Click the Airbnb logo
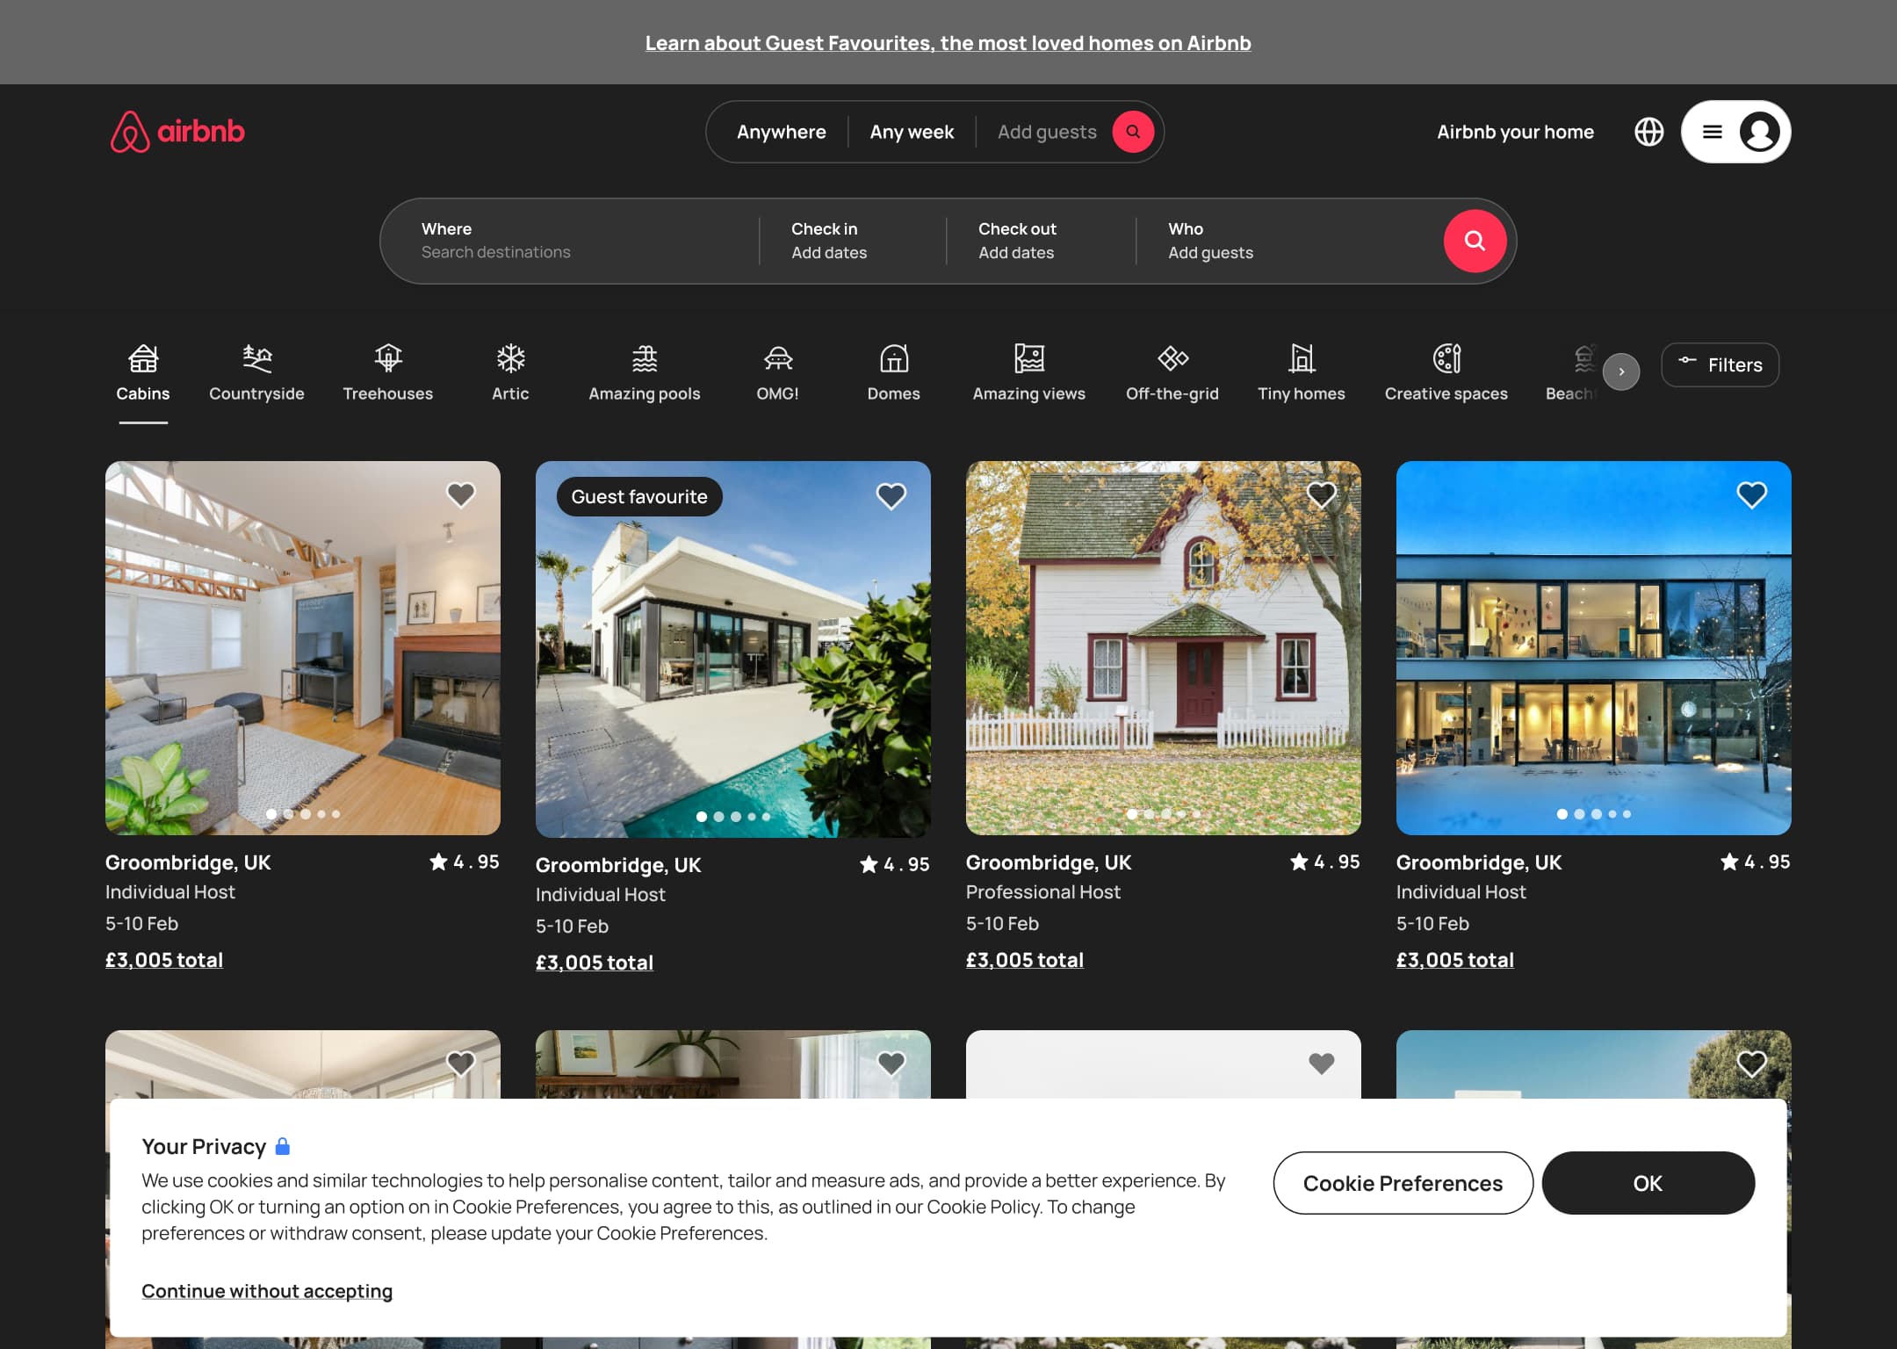1897x1349 pixels. pyautogui.click(x=177, y=132)
